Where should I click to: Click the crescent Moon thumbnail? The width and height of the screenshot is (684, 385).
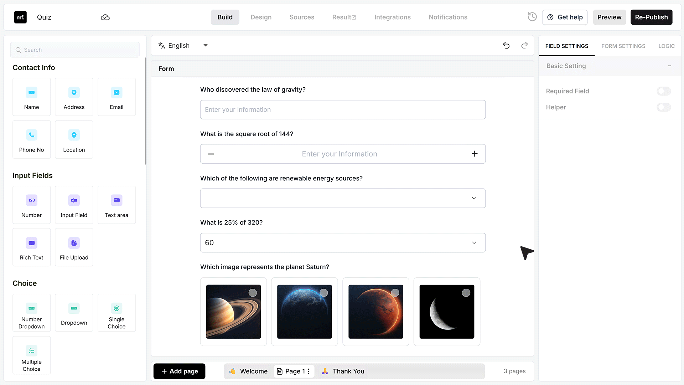[447, 312]
